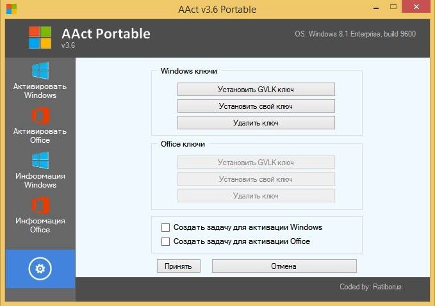This screenshot has height=306, width=435.
Task: Open Информация Windows sidebar icon
Action: tap(40, 160)
